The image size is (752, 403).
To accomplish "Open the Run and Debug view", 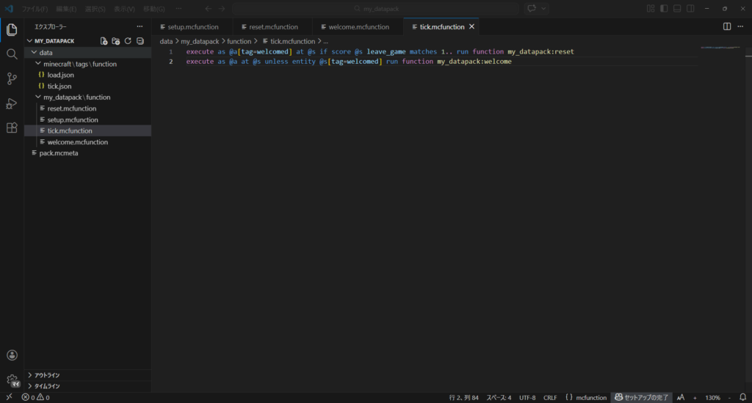I will click(12, 103).
